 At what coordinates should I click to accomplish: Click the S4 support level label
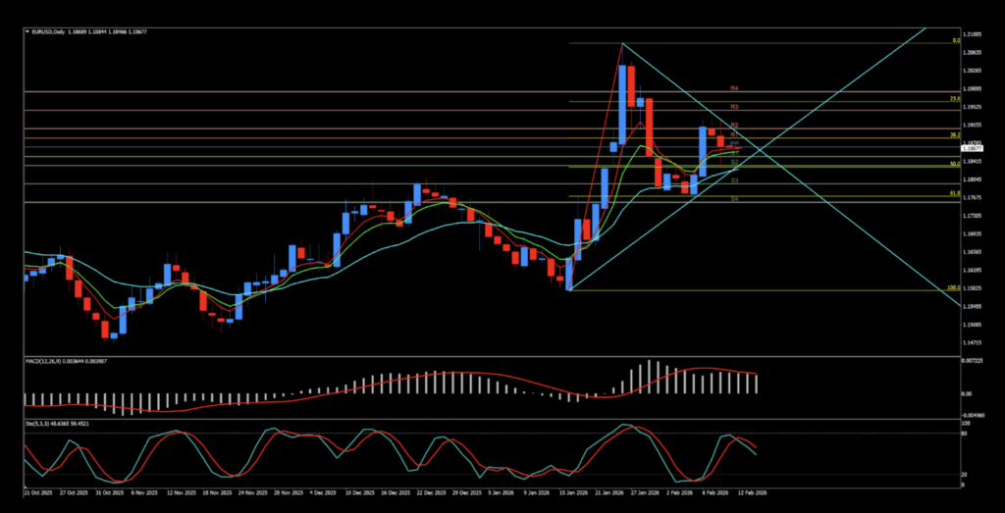(734, 199)
